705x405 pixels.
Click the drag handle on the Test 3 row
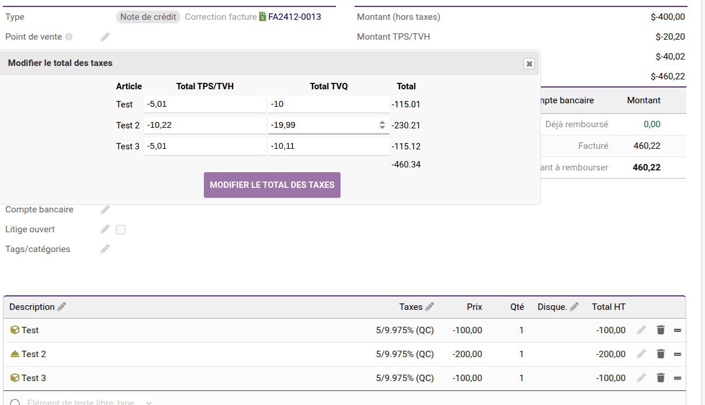(x=678, y=378)
